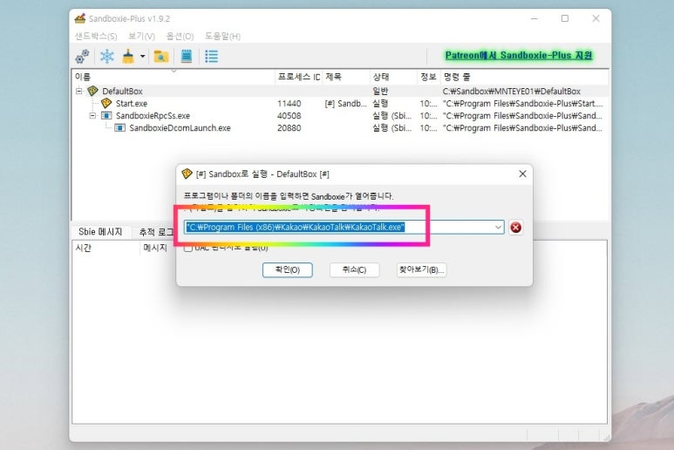Click the red X clear icon beside path
Screen dimensions: 674x450
click(x=516, y=227)
